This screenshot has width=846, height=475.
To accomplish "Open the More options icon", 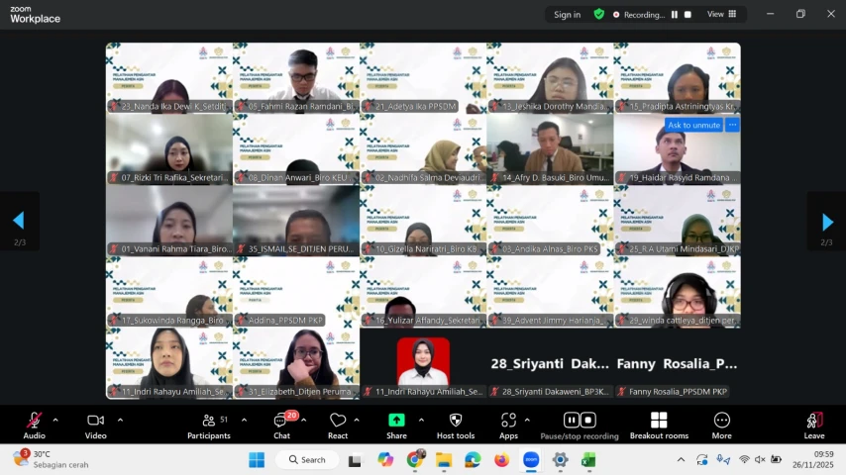I will [x=722, y=420].
